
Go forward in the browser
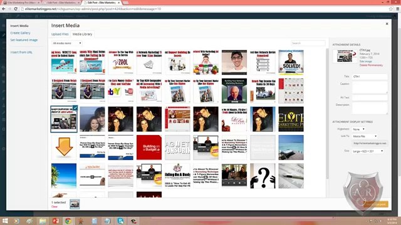point(9,9)
